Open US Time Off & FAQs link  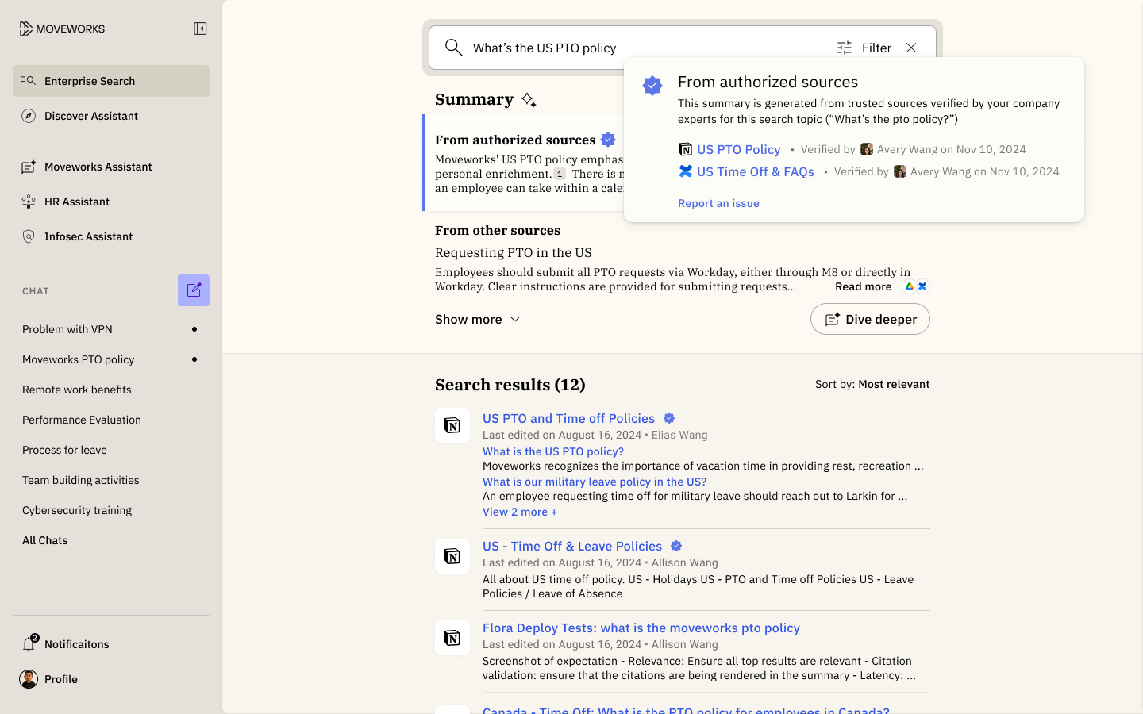coord(756,171)
